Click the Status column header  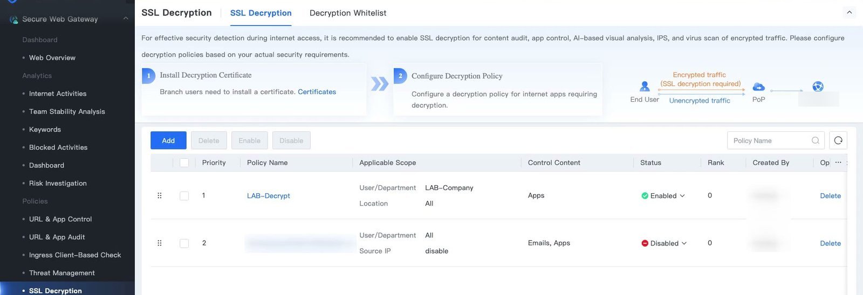pyautogui.click(x=650, y=163)
